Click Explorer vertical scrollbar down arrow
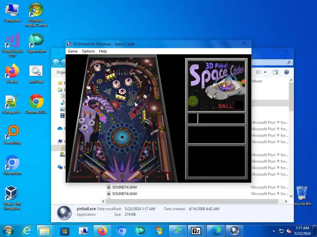 pyautogui.click(x=291, y=196)
